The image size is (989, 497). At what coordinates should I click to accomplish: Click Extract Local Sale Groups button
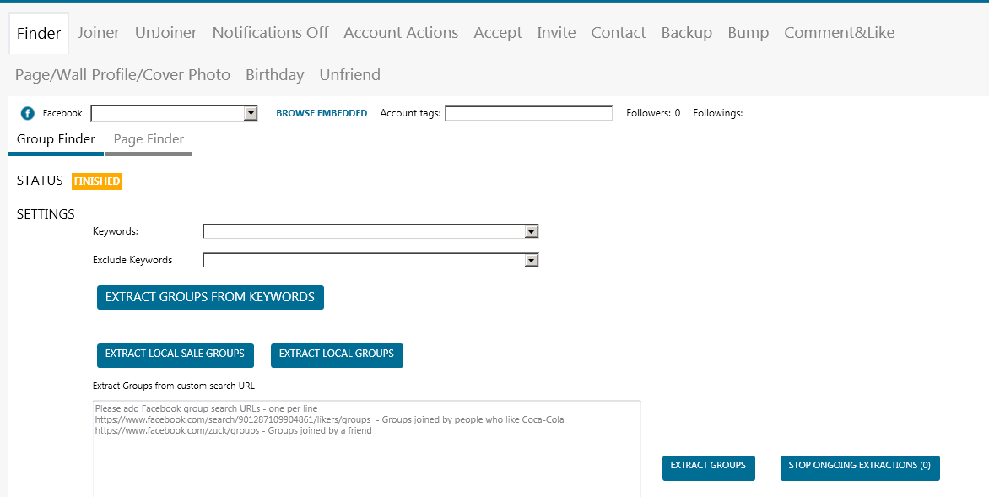(176, 355)
